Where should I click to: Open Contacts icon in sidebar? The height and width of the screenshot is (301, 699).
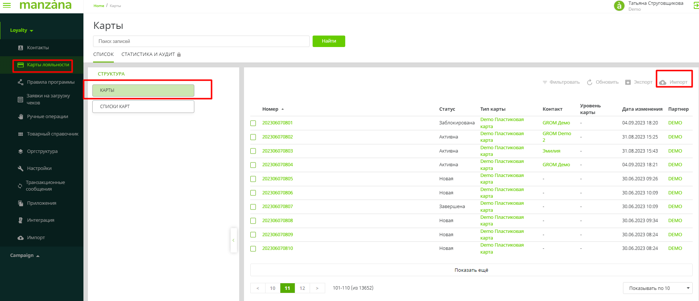[21, 48]
